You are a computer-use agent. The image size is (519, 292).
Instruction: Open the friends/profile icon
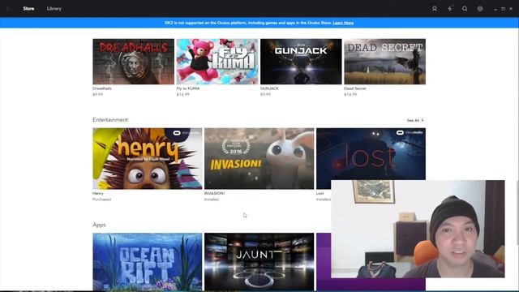[x=435, y=9]
